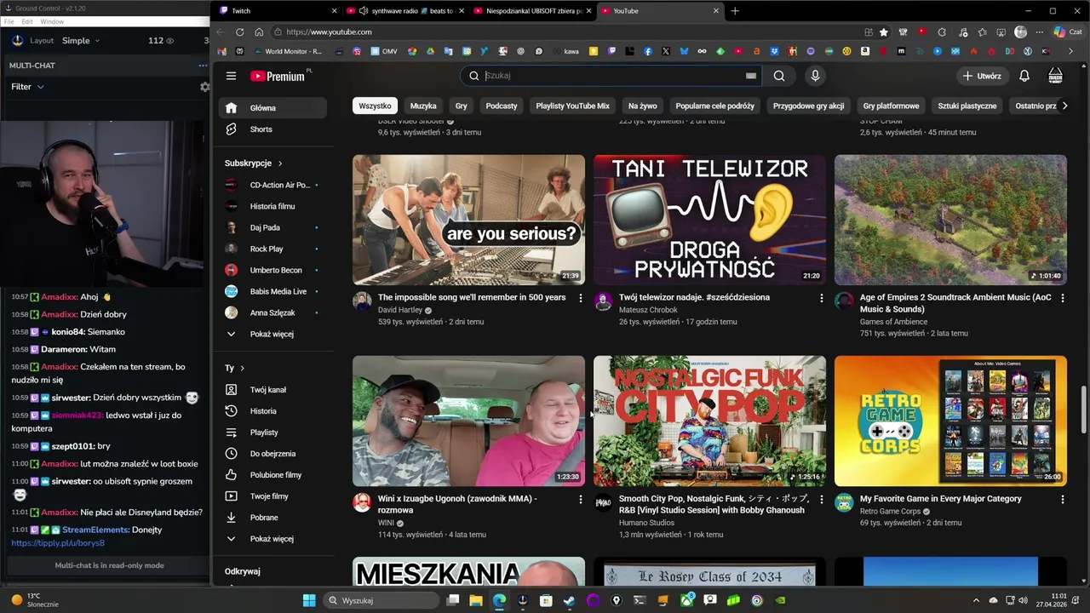
Task: Open Nostalgic Funk City Pop thumbnail
Action: pyautogui.click(x=709, y=421)
